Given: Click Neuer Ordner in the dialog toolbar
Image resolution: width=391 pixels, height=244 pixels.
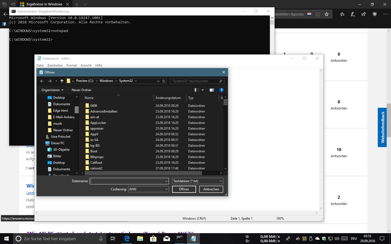Looking at the screenshot, I should point(81,90).
